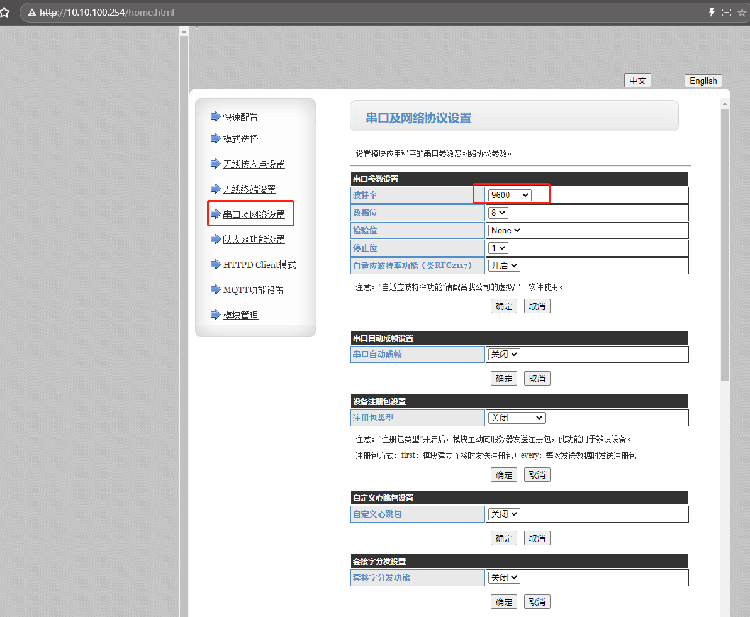Click 取消 under 套接字分发设置 section
Screen dimensions: 750x617
click(537, 602)
